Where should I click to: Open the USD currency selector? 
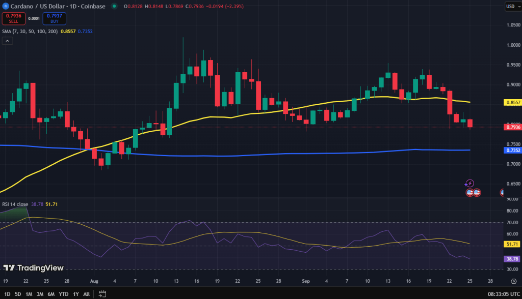(512, 7)
